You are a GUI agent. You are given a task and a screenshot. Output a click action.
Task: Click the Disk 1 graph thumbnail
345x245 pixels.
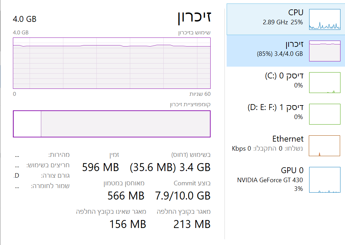click(x=324, y=114)
